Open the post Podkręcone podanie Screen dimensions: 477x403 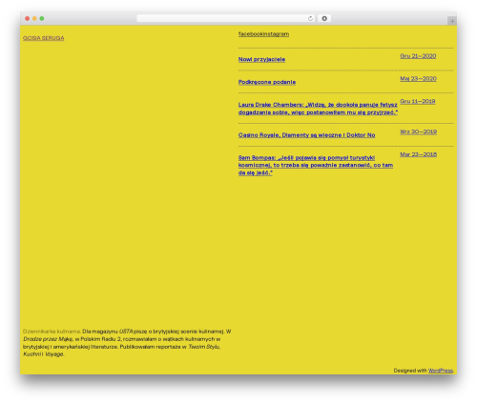[267, 82]
